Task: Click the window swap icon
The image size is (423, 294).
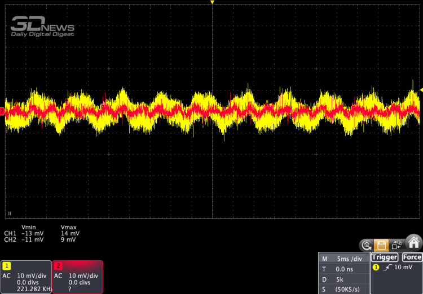Action: tap(399, 245)
